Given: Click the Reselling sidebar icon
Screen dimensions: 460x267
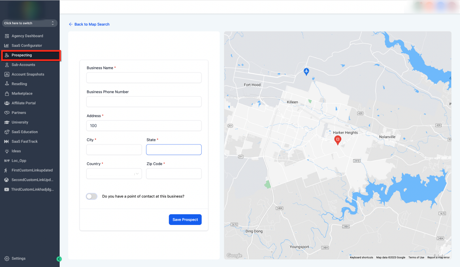Looking at the screenshot, I should [x=7, y=84].
